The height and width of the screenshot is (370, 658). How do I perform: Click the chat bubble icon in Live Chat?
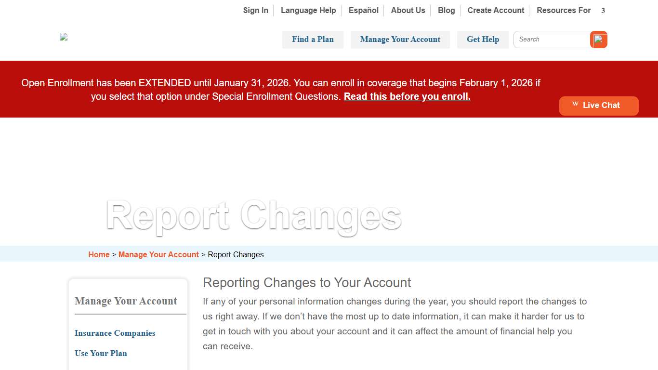tap(575, 103)
